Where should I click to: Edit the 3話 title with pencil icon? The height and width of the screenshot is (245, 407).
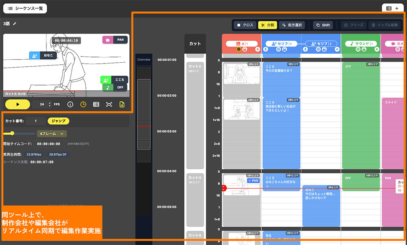point(15,24)
